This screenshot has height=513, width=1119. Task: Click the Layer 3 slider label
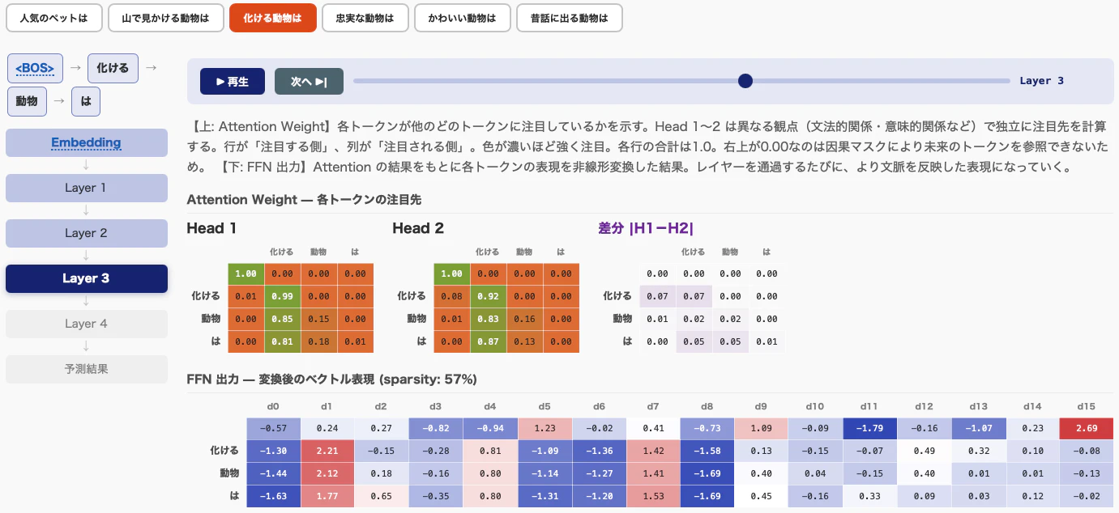coord(1041,81)
